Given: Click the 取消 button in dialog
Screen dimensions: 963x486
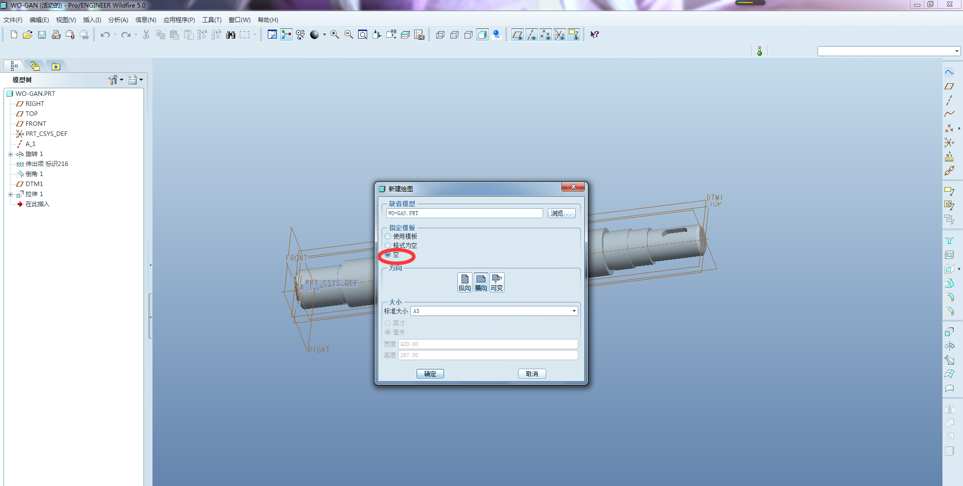Looking at the screenshot, I should point(532,374).
